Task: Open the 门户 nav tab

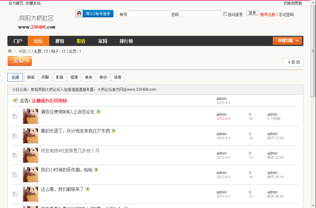Action: click(x=18, y=41)
